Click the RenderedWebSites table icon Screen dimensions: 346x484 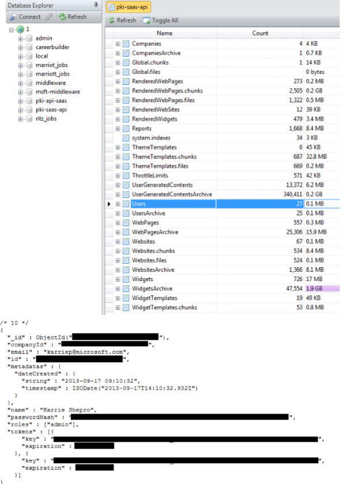[126, 109]
